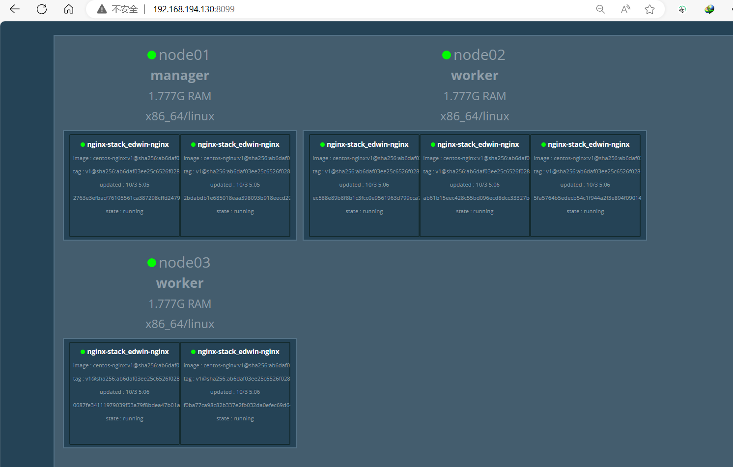Open node03 task with ID 0687fe341119
The image size is (733, 467).
(x=125, y=393)
